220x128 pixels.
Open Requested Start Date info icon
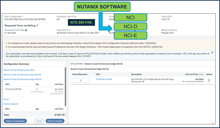[x=26, y=30]
